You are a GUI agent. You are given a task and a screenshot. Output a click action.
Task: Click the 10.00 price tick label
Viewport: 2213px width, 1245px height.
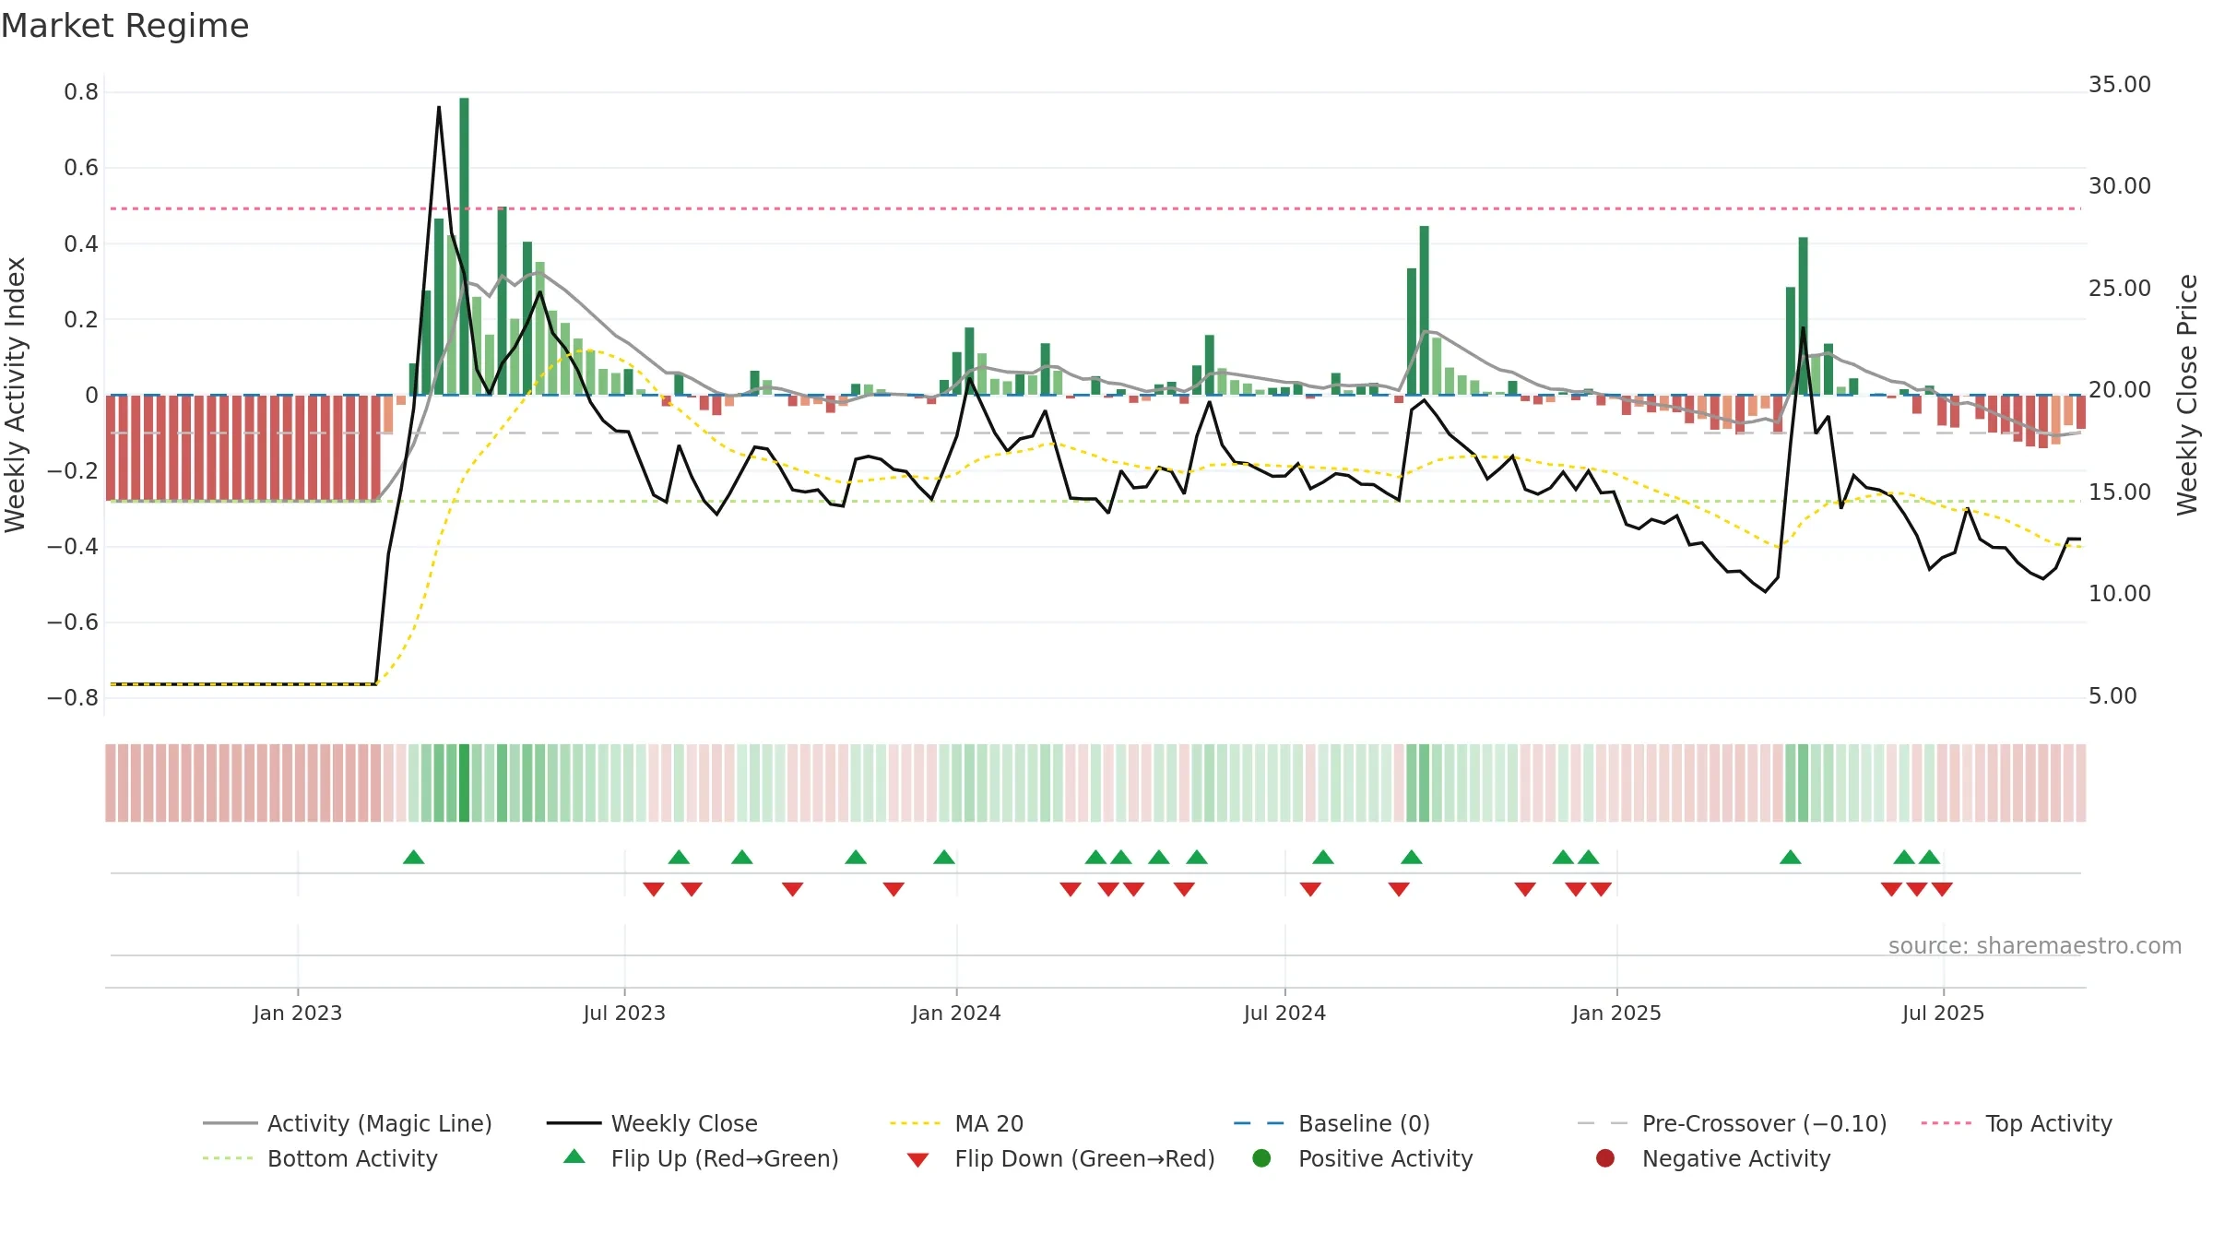pyautogui.click(x=2120, y=594)
